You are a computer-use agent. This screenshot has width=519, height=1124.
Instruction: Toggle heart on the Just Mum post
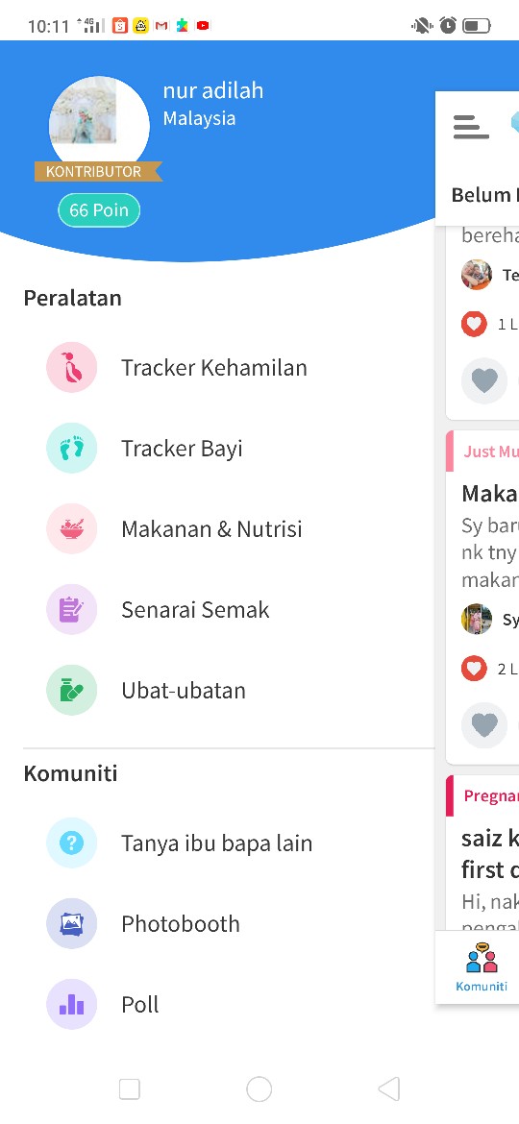pyautogui.click(x=484, y=725)
